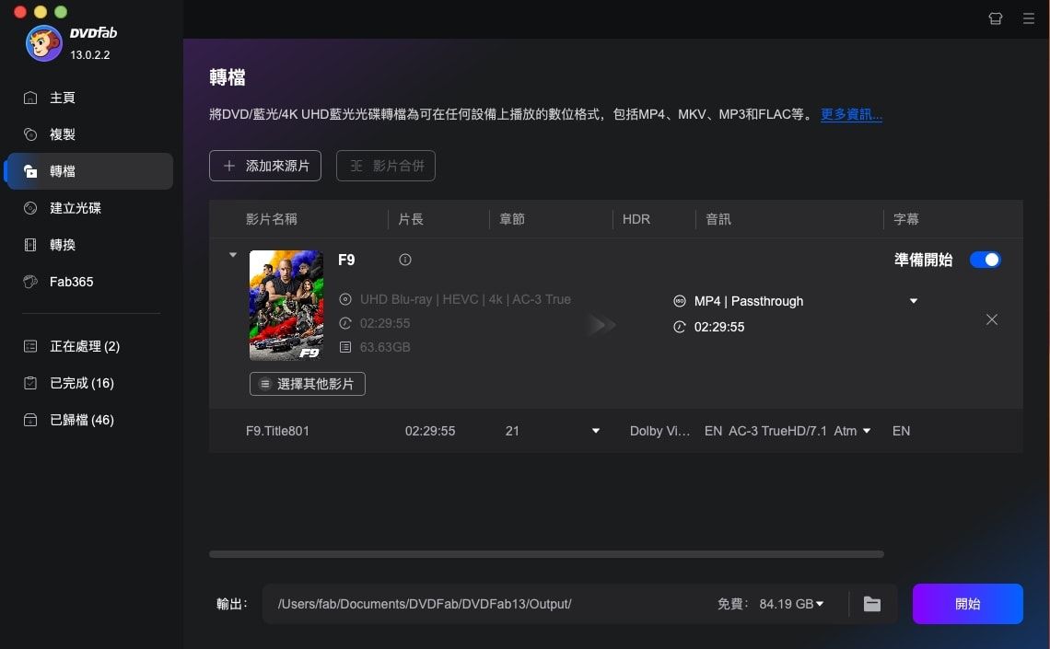Select the 轉檔 module
Image resolution: width=1050 pixels, height=649 pixels.
[x=88, y=171]
